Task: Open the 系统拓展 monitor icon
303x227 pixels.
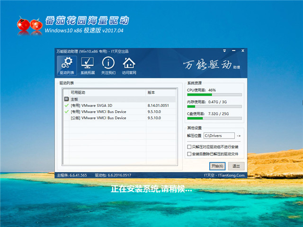Action: 88,66
